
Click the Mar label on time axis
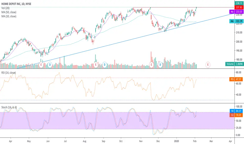coord(211,141)
